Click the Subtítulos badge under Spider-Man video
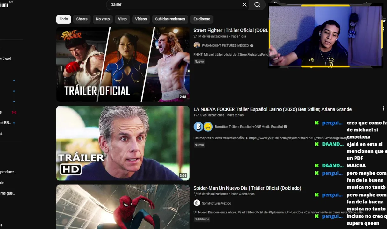Image resolution: width=387 pixels, height=229 pixels. (x=202, y=219)
